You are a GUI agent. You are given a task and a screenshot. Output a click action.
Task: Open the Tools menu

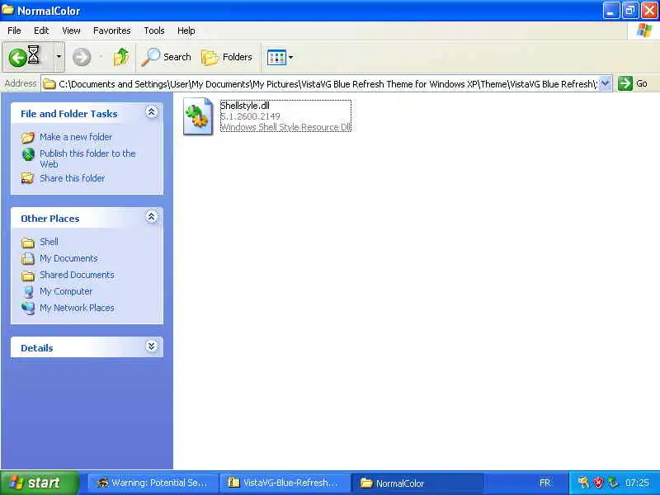pos(154,31)
